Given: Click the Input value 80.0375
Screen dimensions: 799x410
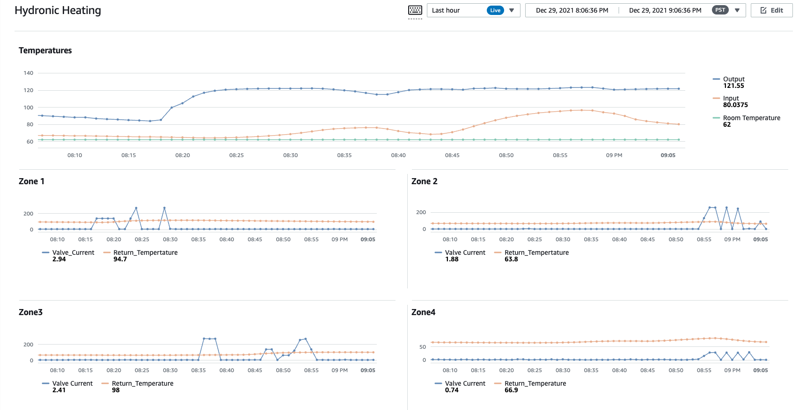Looking at the screenshot, I should click(x=735, y=105).
